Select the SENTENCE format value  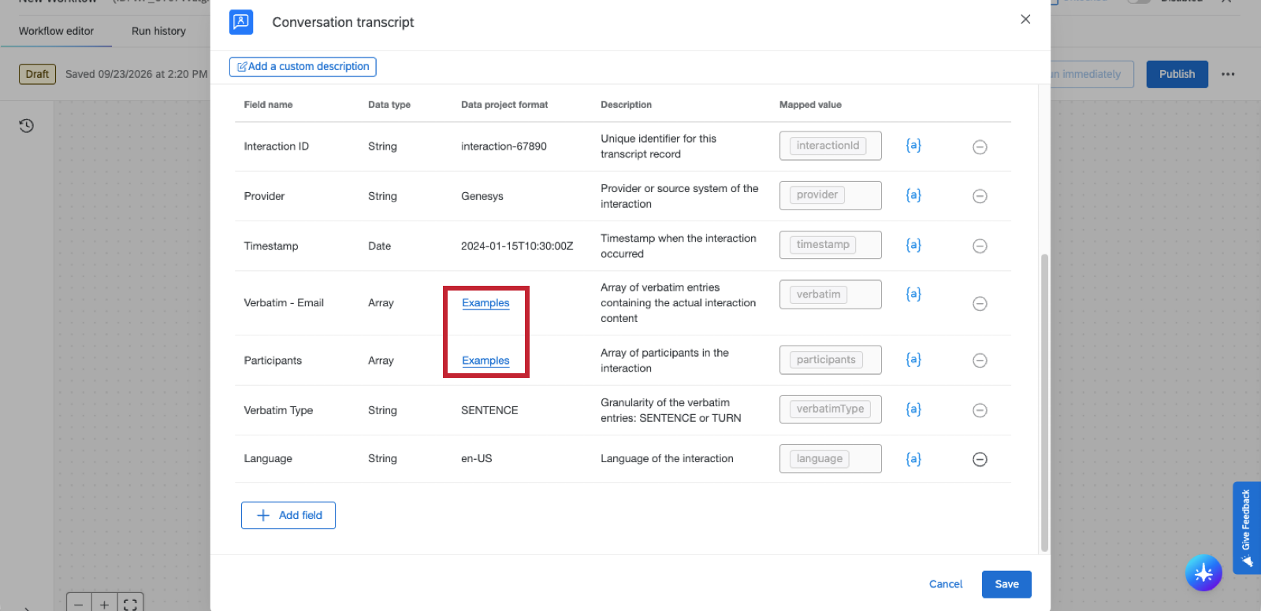point(489,410)
